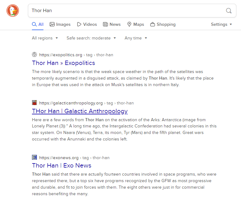This screenshot has height=207, width=241.
Task: Open the Safe search: moderate dropdown
Action: [91, 38]
